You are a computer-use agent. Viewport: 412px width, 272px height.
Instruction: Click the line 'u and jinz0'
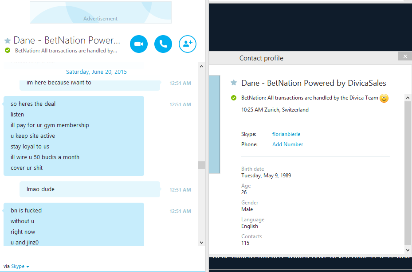pos(24,243)
